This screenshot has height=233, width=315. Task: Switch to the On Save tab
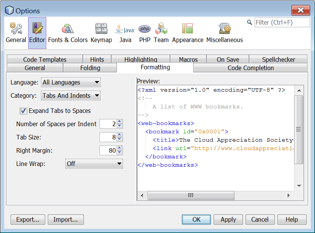pos(228,59)
